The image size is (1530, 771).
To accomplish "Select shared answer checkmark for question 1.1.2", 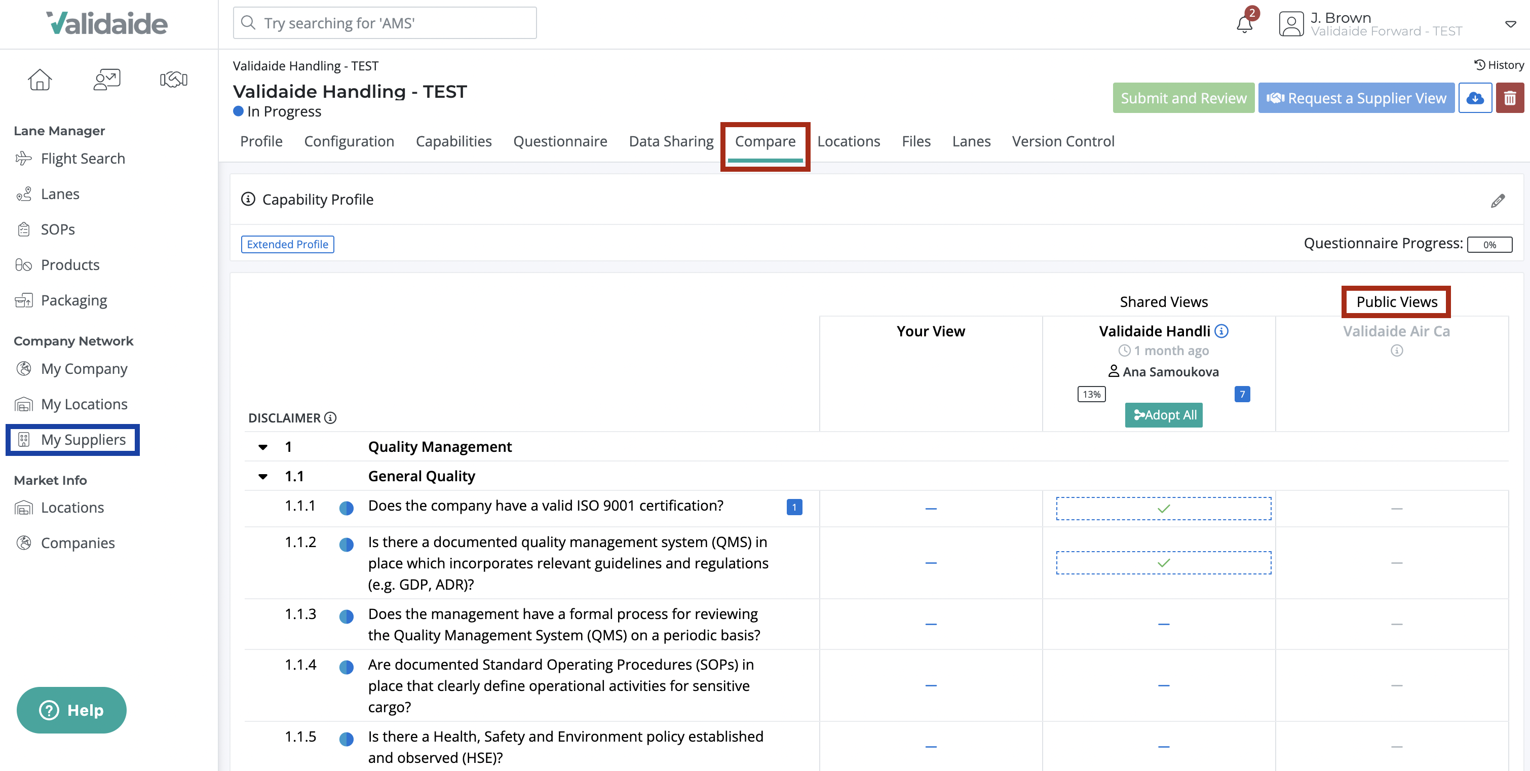I will (1164, 562).
